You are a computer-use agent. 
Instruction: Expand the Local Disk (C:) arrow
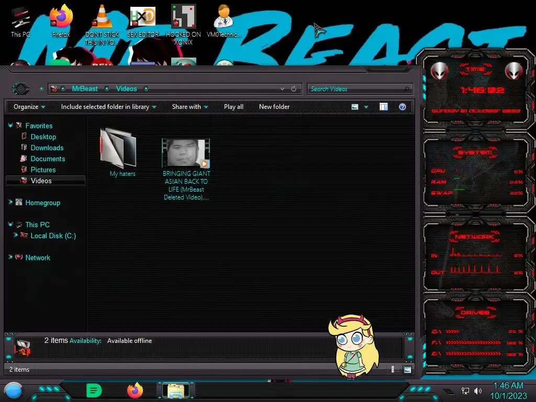point(15,235)
